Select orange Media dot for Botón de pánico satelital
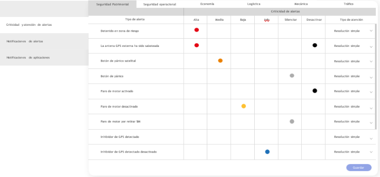 (220, 61)
